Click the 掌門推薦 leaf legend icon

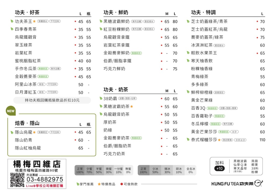[x=78, y=184]
